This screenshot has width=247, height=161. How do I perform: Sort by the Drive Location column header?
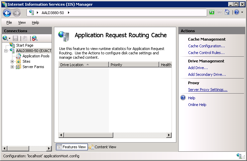point(84,65)
